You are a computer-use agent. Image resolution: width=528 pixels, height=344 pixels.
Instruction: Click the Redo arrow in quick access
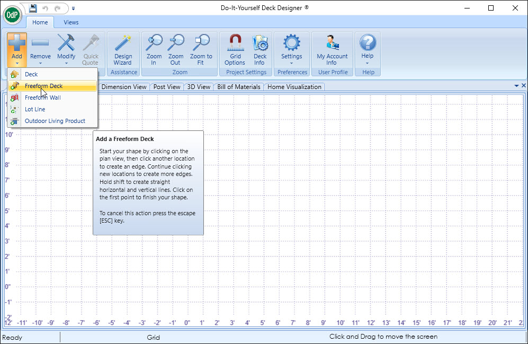point(58,8)
